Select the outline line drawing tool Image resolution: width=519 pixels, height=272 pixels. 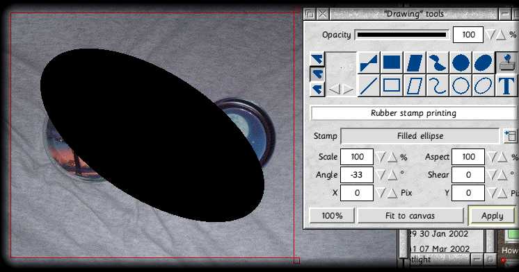(x=369, y=85)
